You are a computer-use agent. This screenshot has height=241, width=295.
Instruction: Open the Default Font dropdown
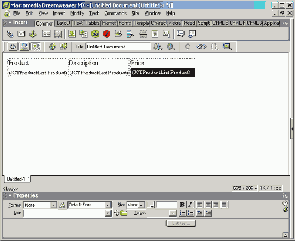(x=89, y=205)
